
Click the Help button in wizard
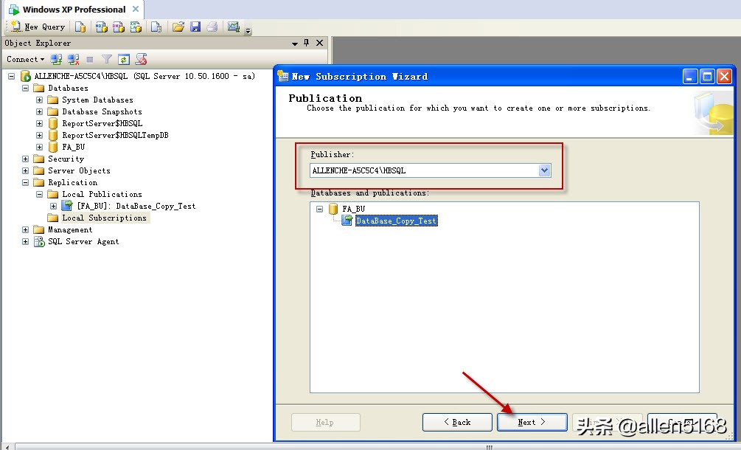(x=325, y=422)
